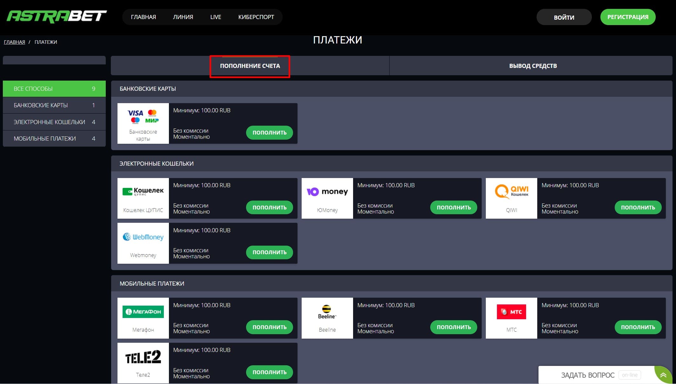Viewport: 676px width, 384px height.
Task: Click the green Регистрация button
Action: 627,17
